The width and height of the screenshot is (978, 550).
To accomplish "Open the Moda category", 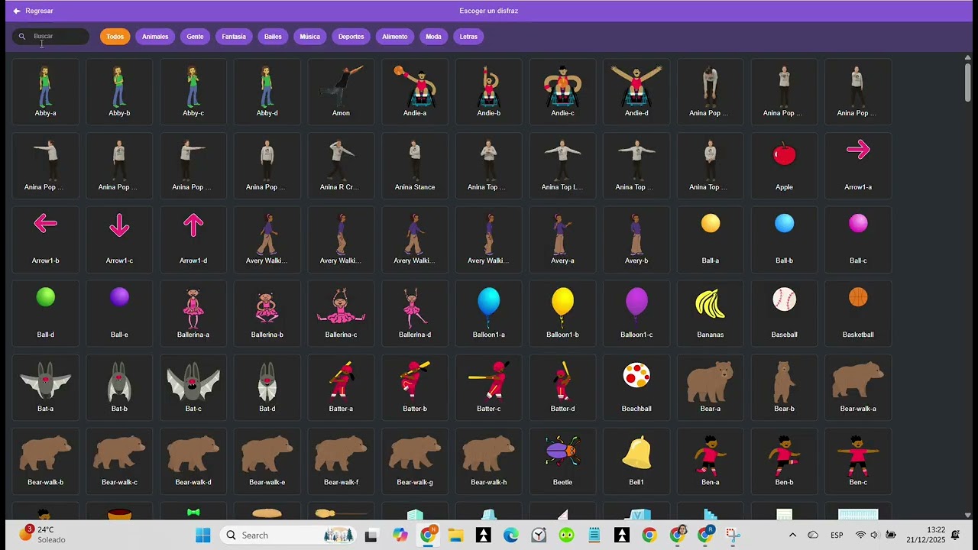I will (434, 36).
